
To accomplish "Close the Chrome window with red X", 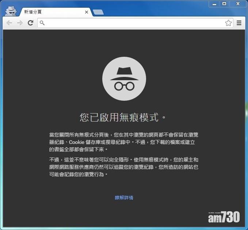I will pyautogui.click(x=237, y=4).
